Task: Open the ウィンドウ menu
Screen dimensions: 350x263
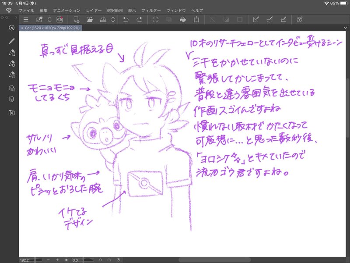Action: coord(176,11)
